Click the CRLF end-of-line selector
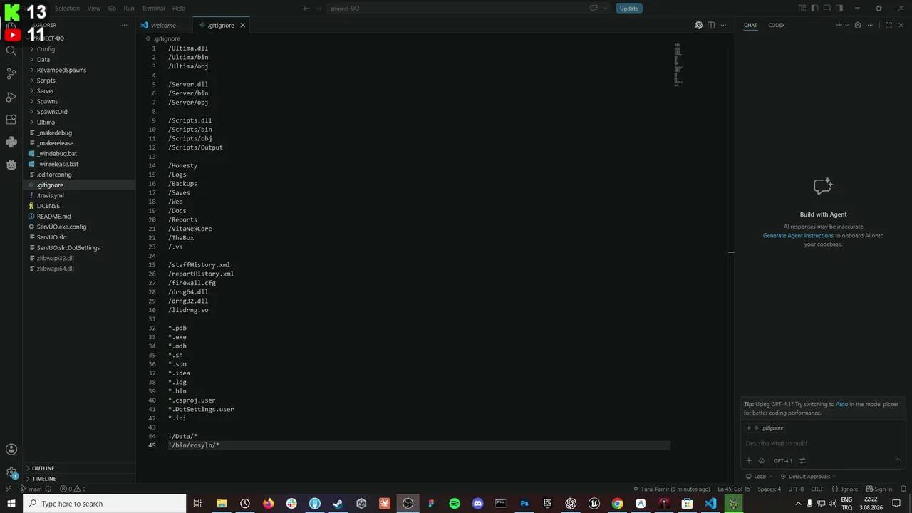This screenshot has width=912, height=513. pos(817,489)
